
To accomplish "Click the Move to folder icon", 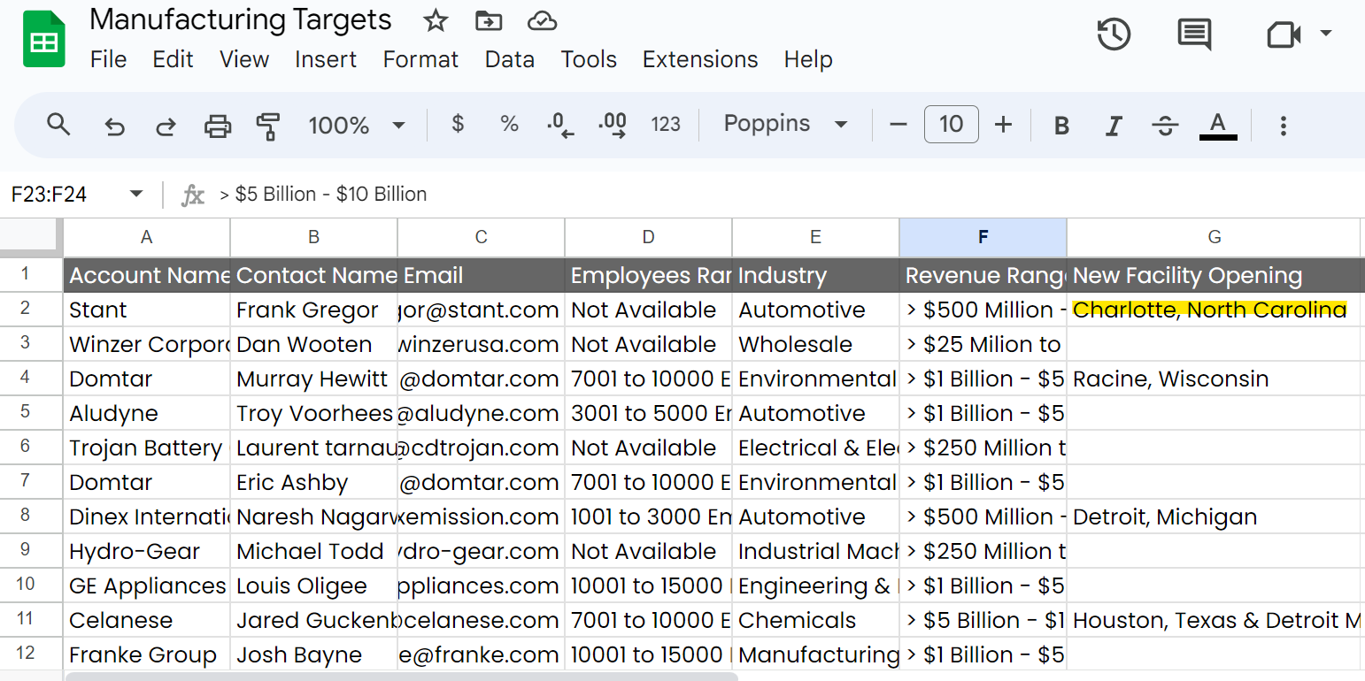I will click(x=489, y=20).
